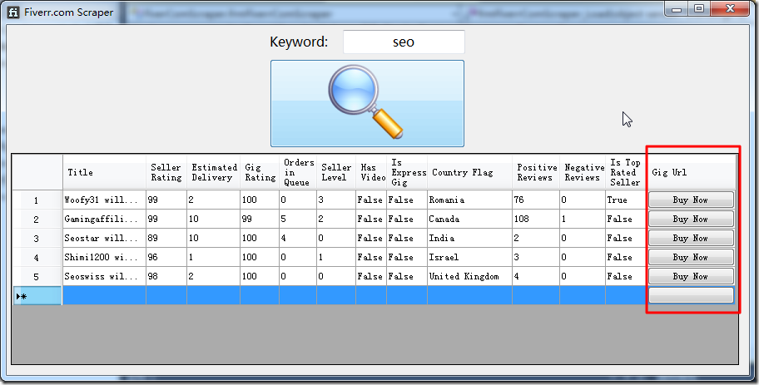Click the magnifying glass search button
Screen dimensions: 759x385
[x=367, y=103]
